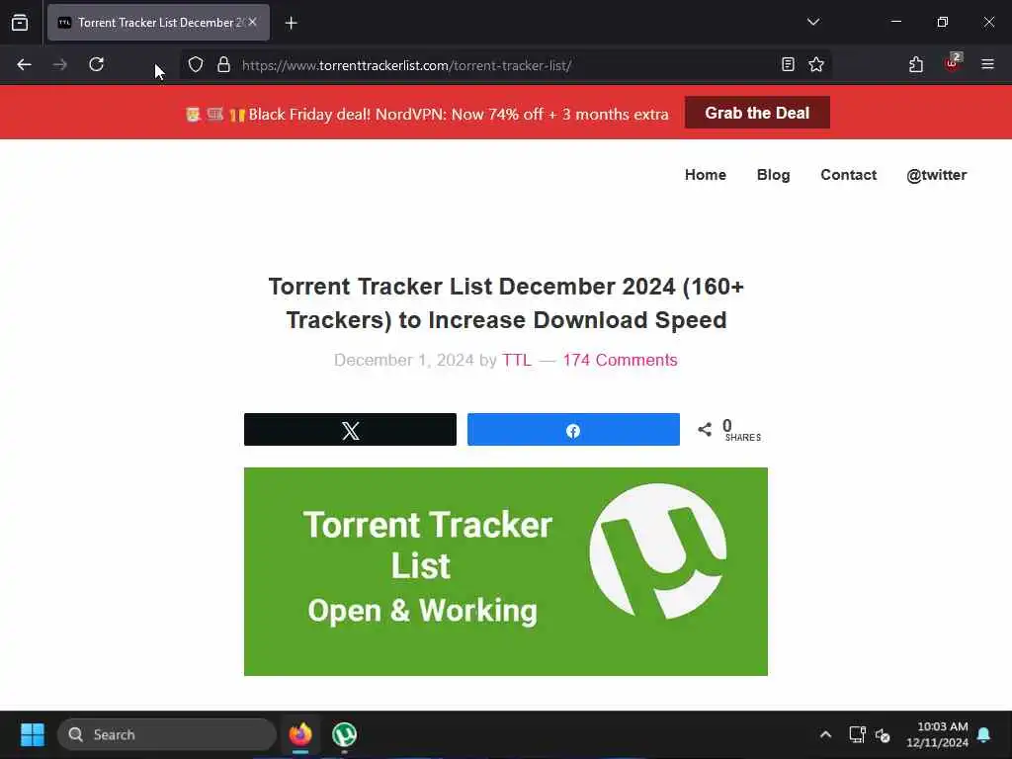Open the clock and date panel
Viewport: 1012px width, 759px height.
pos(937,734)
